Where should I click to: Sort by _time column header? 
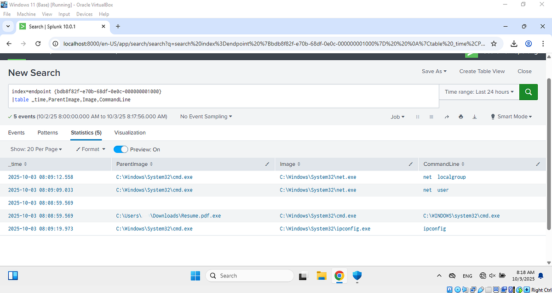17,164
